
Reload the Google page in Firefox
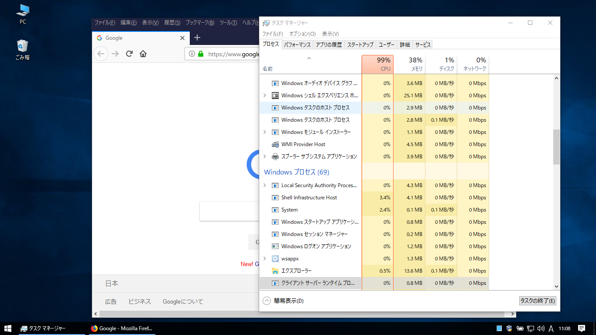(x=129, y=54)
